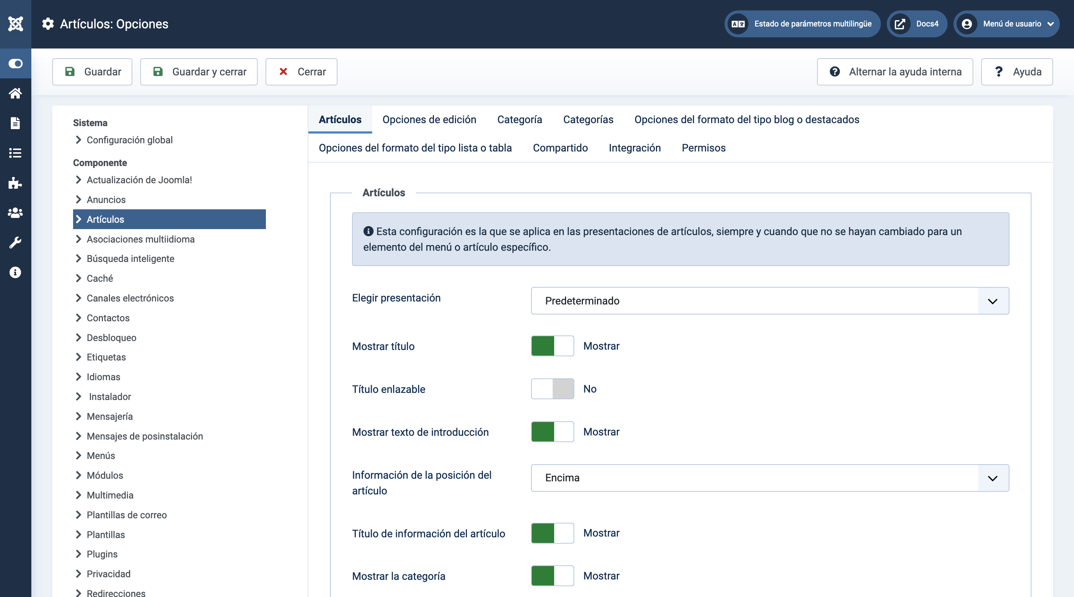Open the Menus list icon in sidebar
This screenshot has height=597, width=1074.
pos(15,153)
